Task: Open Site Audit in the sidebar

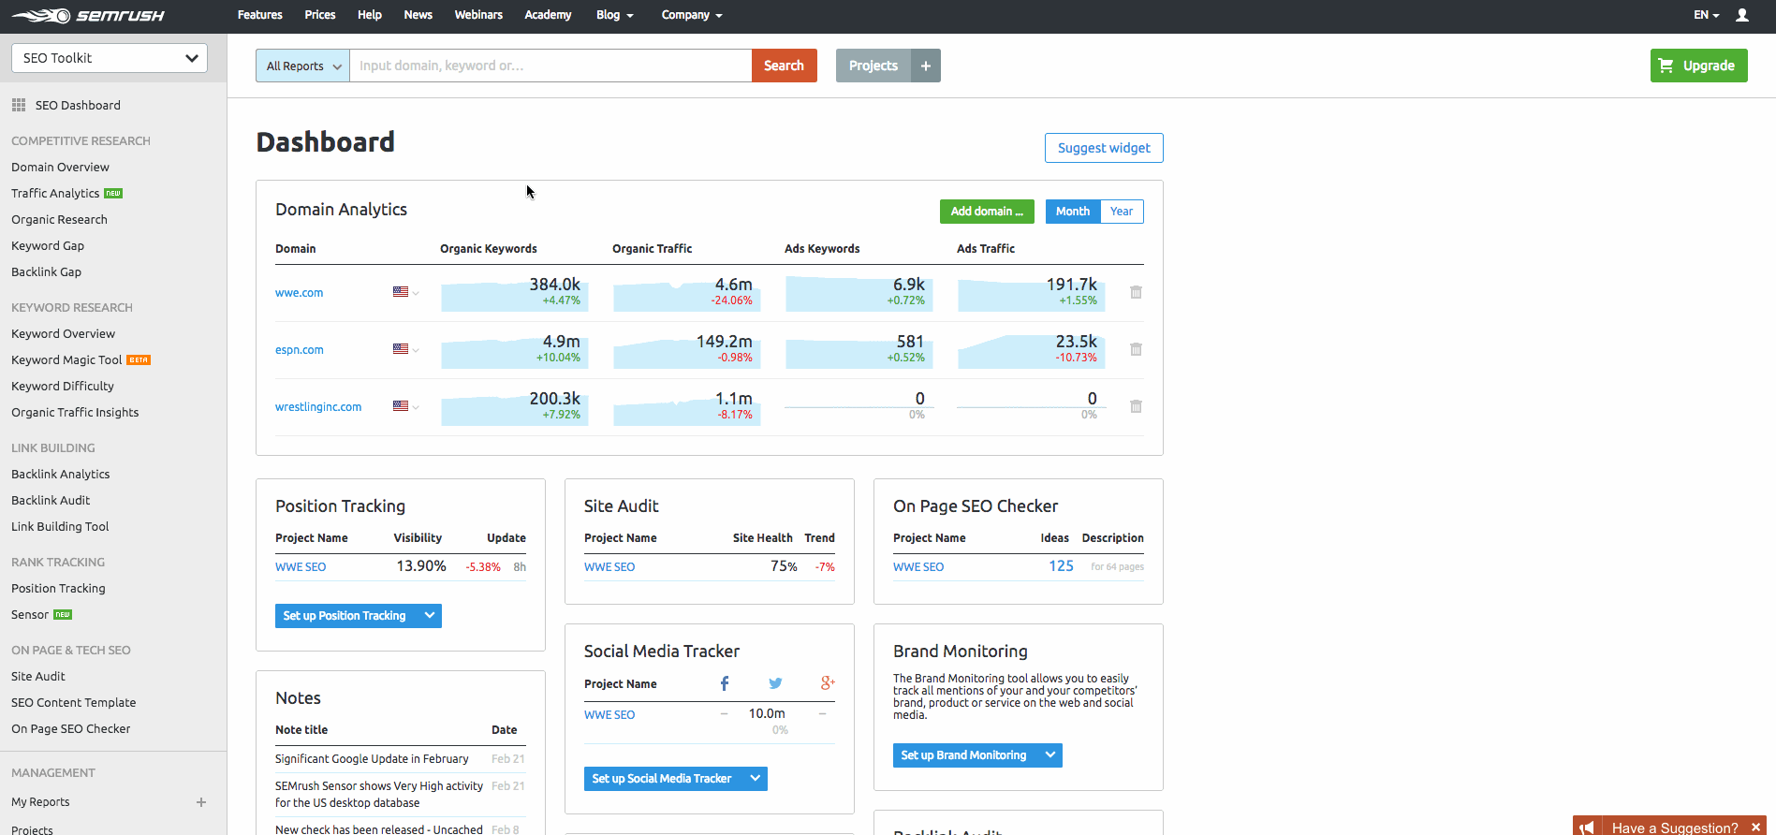Action: pyautogui.click(x=38, y=677)
